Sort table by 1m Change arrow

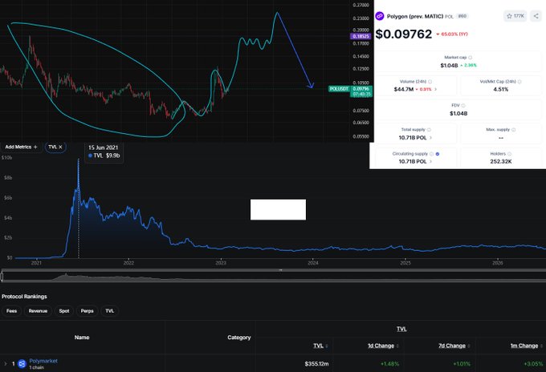[x=541, y=346]
